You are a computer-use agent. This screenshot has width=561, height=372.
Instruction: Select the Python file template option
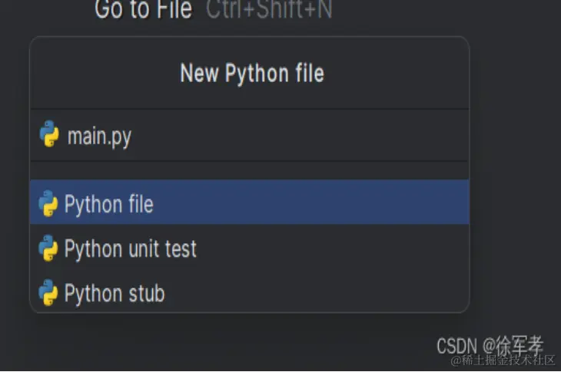(249, 202)
